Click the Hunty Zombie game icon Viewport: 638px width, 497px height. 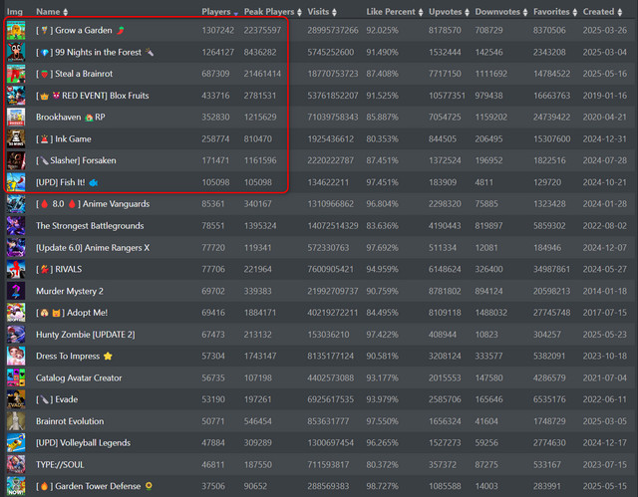(x=16, y=335)
